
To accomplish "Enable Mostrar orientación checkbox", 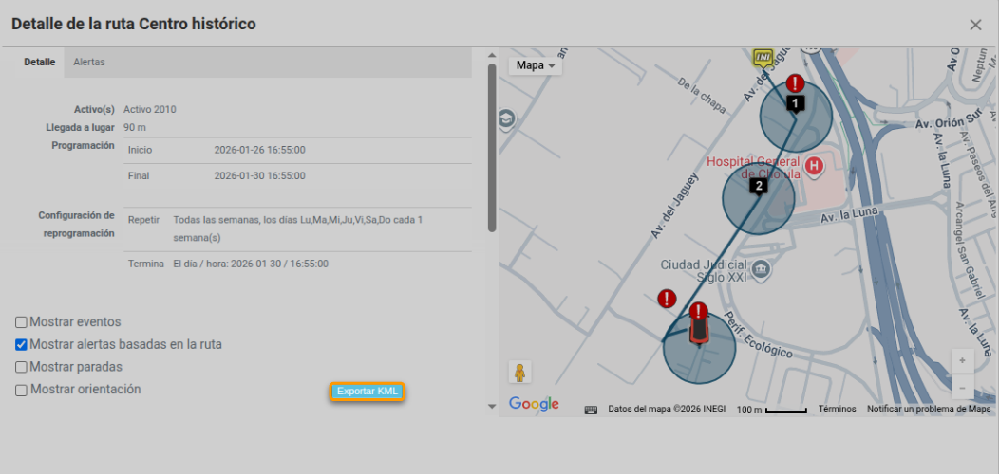I will [21, 390].
